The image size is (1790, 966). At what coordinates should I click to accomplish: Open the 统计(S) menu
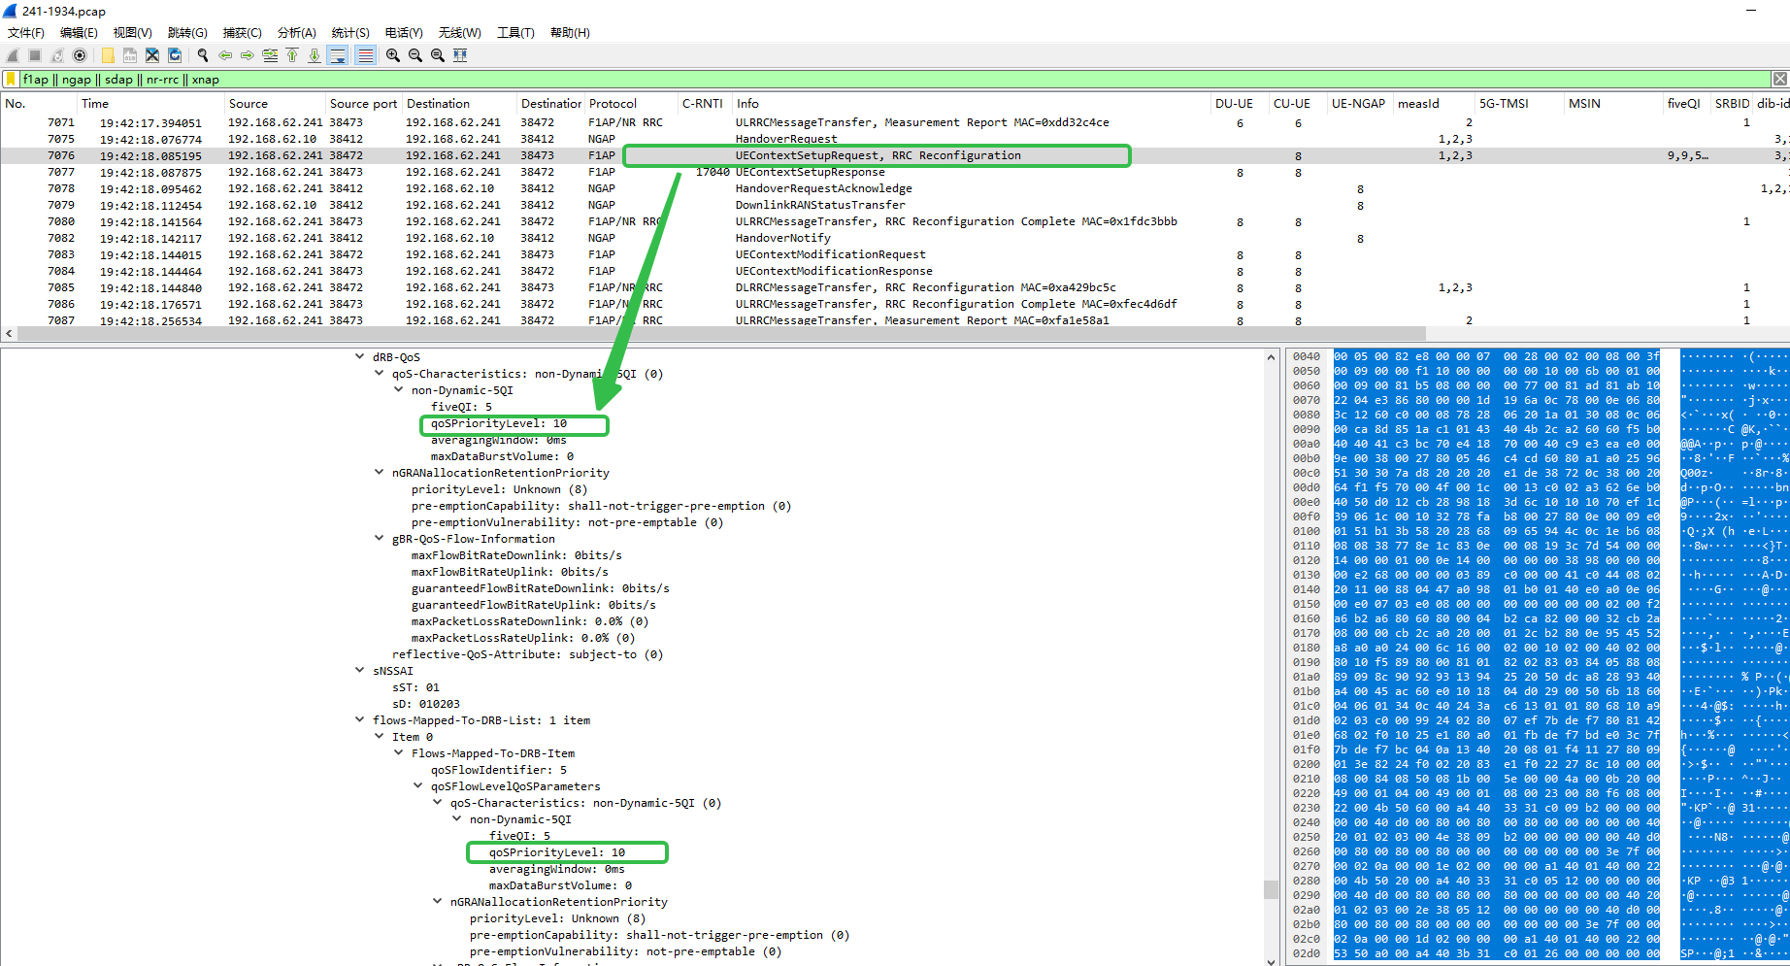pyautogui.click(x=350, y=32)
